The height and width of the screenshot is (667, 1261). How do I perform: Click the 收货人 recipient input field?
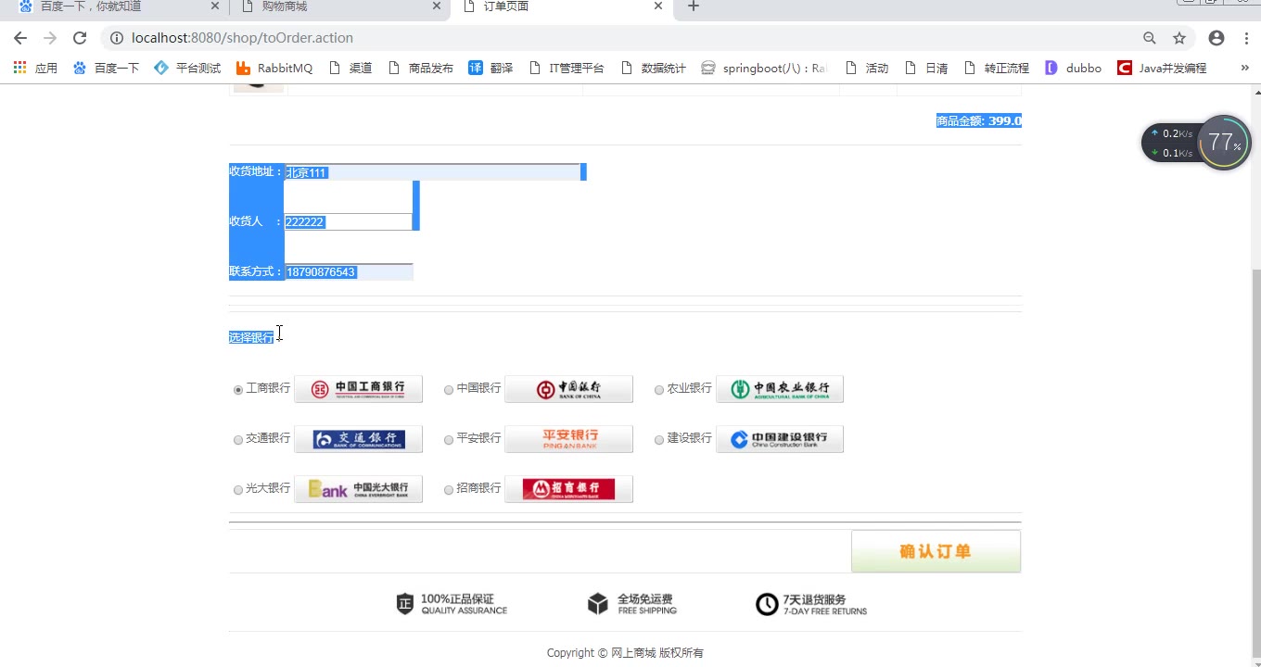click(348, 222)
